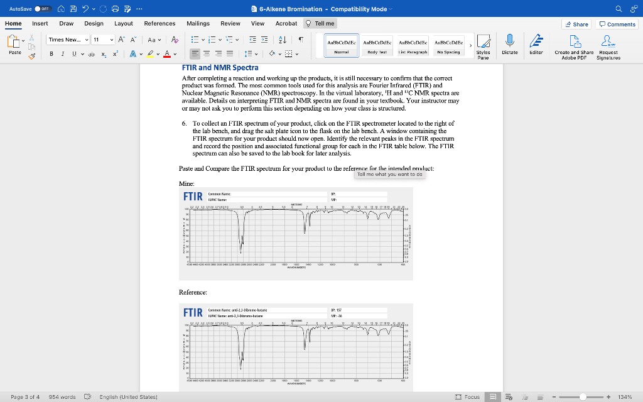Click the zoom slider handle
This screenshot has height=402, width=643.
pyautogui.click(x=582, y=397)
